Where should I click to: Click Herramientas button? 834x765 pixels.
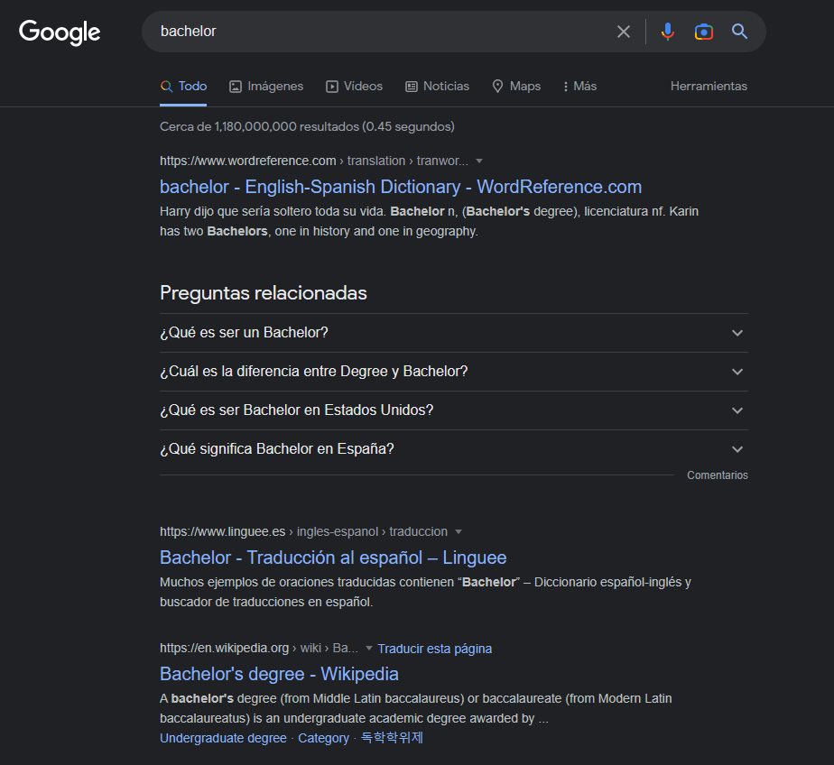click(x=709, y=87)
